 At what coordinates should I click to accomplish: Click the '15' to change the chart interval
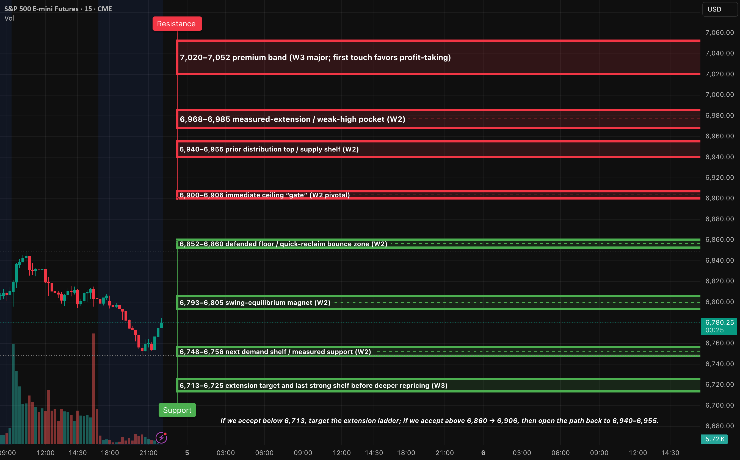(x=88, y=9)
